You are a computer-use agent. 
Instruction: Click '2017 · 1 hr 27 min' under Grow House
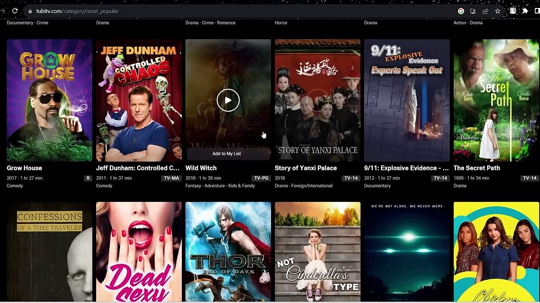pos(24,178)
